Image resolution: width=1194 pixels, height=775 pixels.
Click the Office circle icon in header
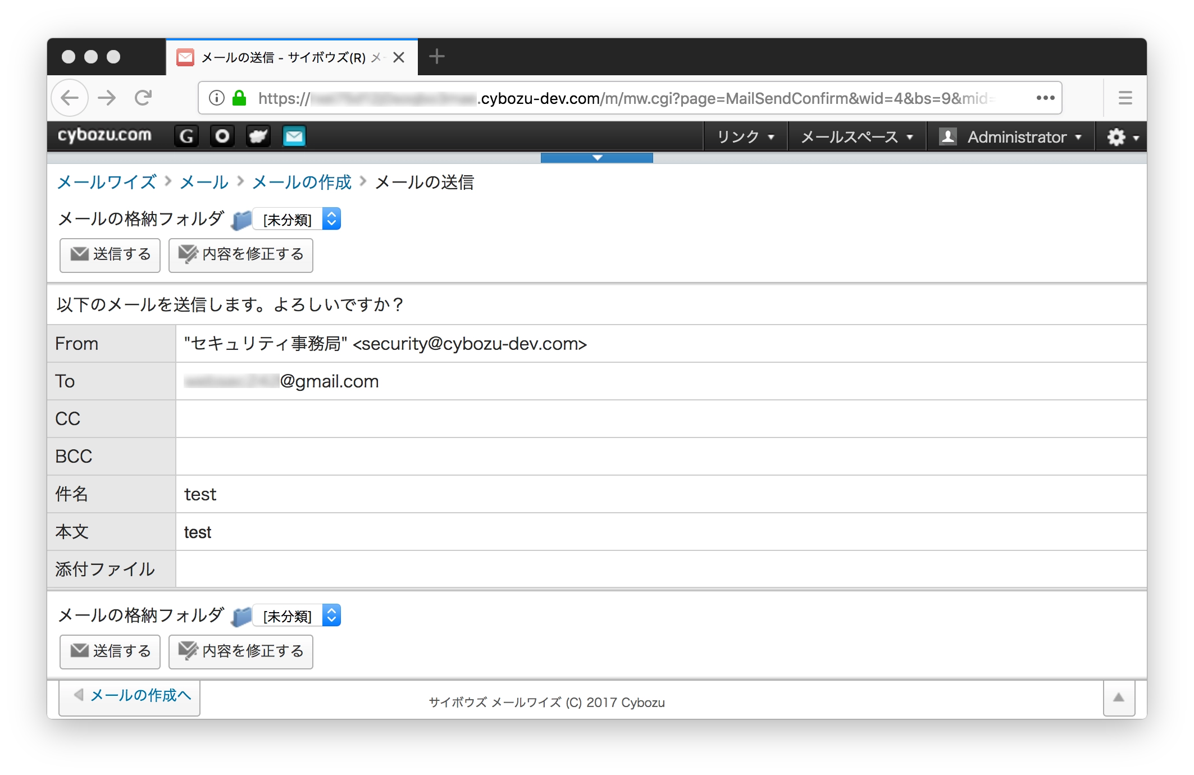point(222,136)
